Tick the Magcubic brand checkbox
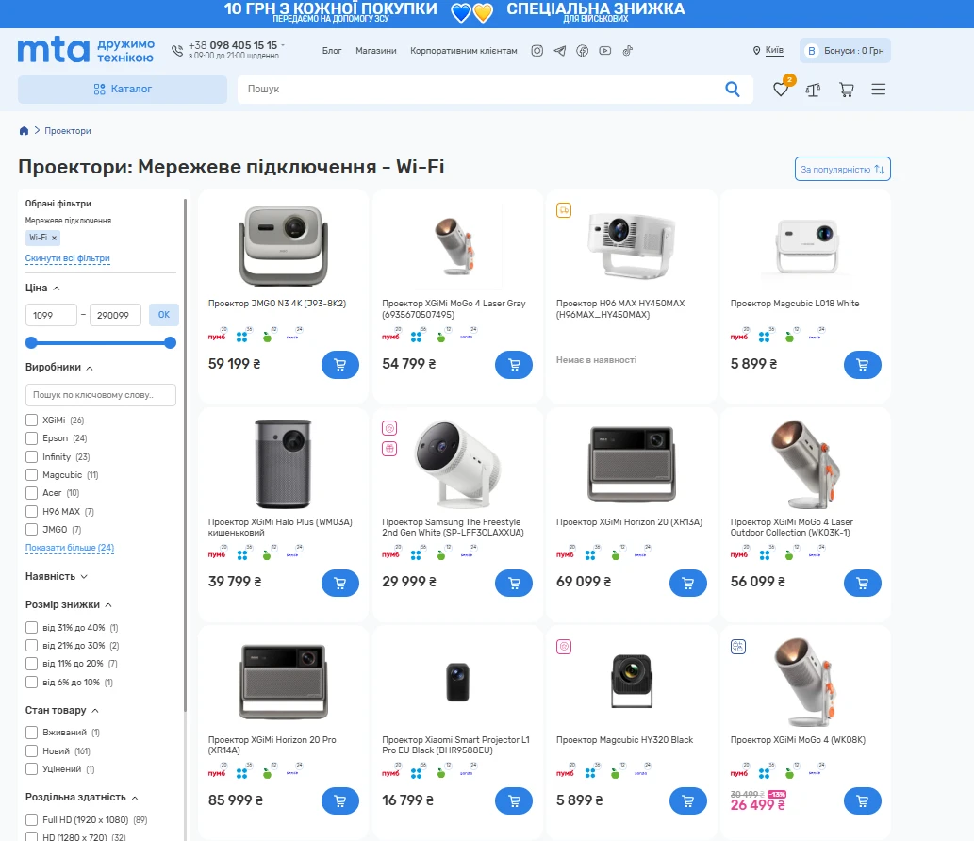This screenshot has width=974, height=841. (x=32, y=475)
